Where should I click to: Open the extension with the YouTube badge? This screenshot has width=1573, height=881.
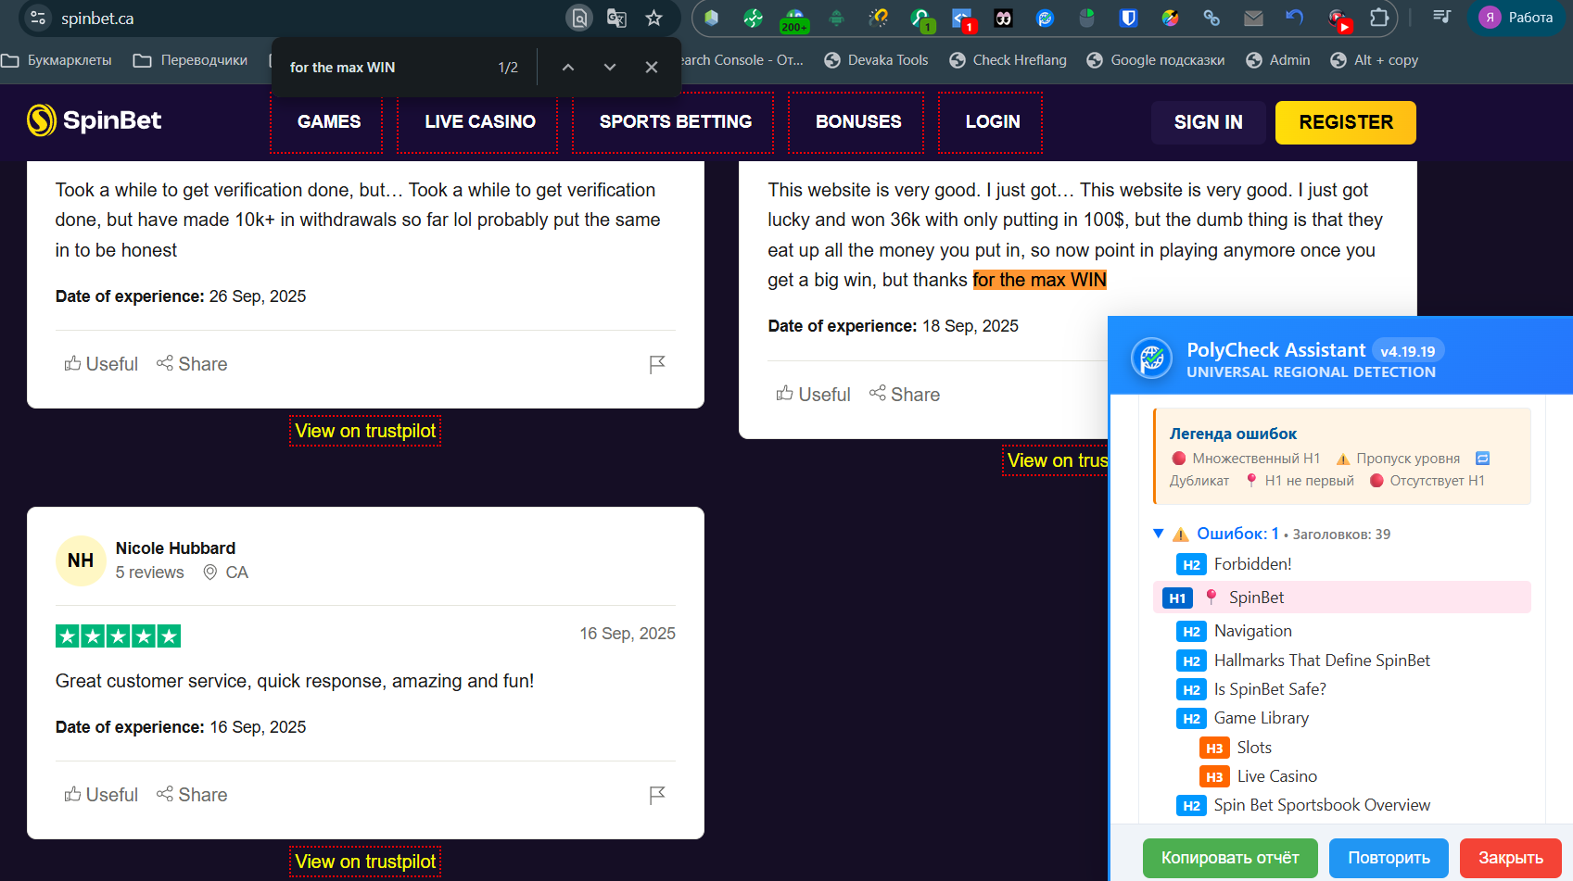click(1338, 19)
